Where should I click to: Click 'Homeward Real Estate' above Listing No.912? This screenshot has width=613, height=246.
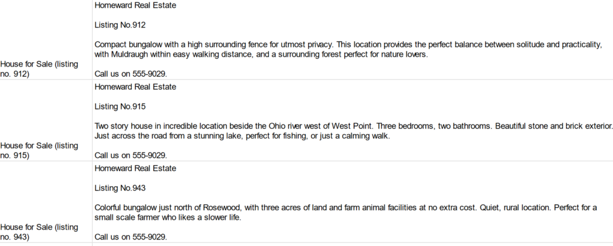point(135,5)
